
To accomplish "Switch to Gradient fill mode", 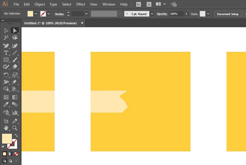I will [10, 154].
